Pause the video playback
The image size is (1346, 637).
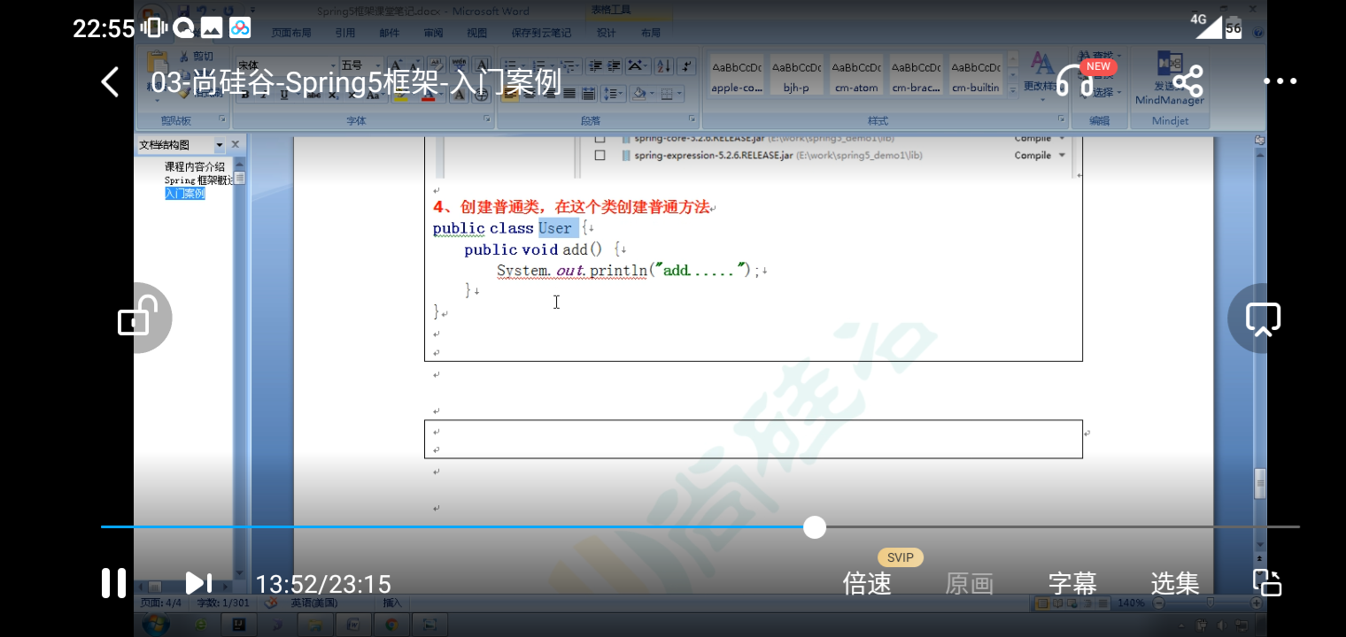tap(113, 583)
